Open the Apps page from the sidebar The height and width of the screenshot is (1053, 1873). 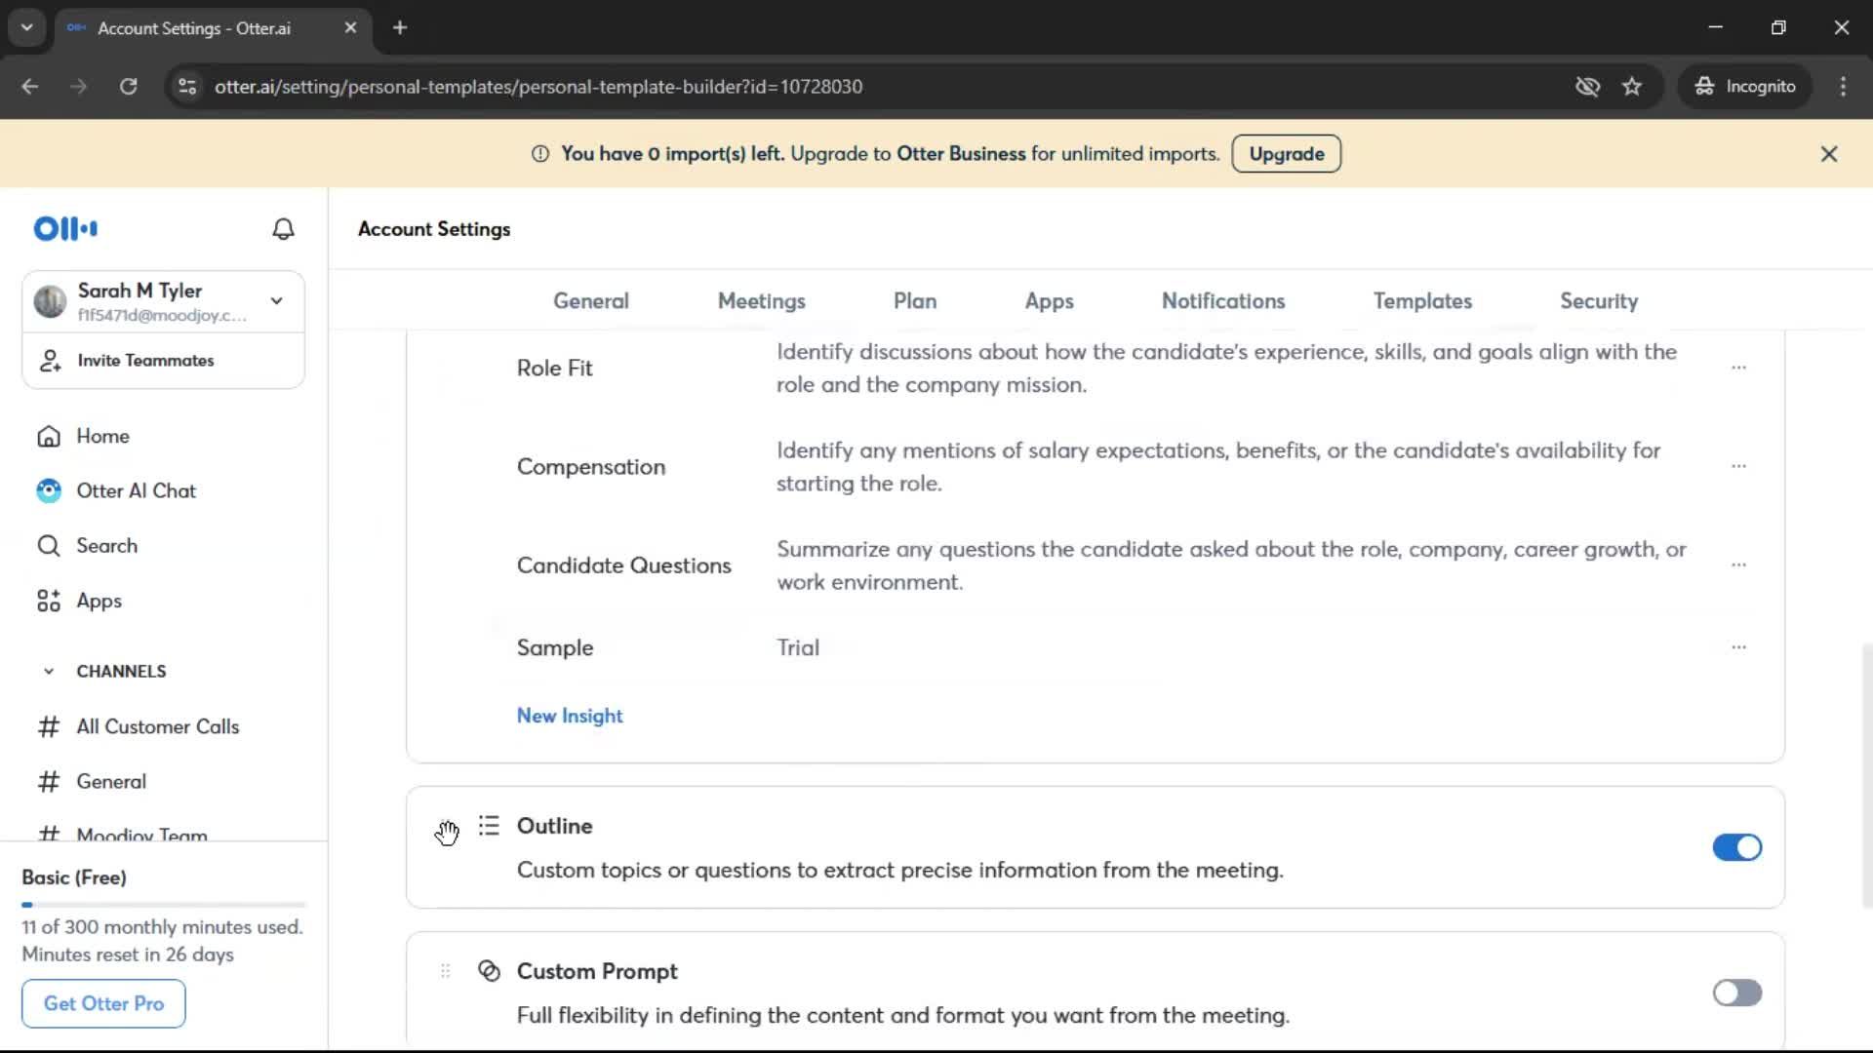pyautogui.click(x=99, y=602)
